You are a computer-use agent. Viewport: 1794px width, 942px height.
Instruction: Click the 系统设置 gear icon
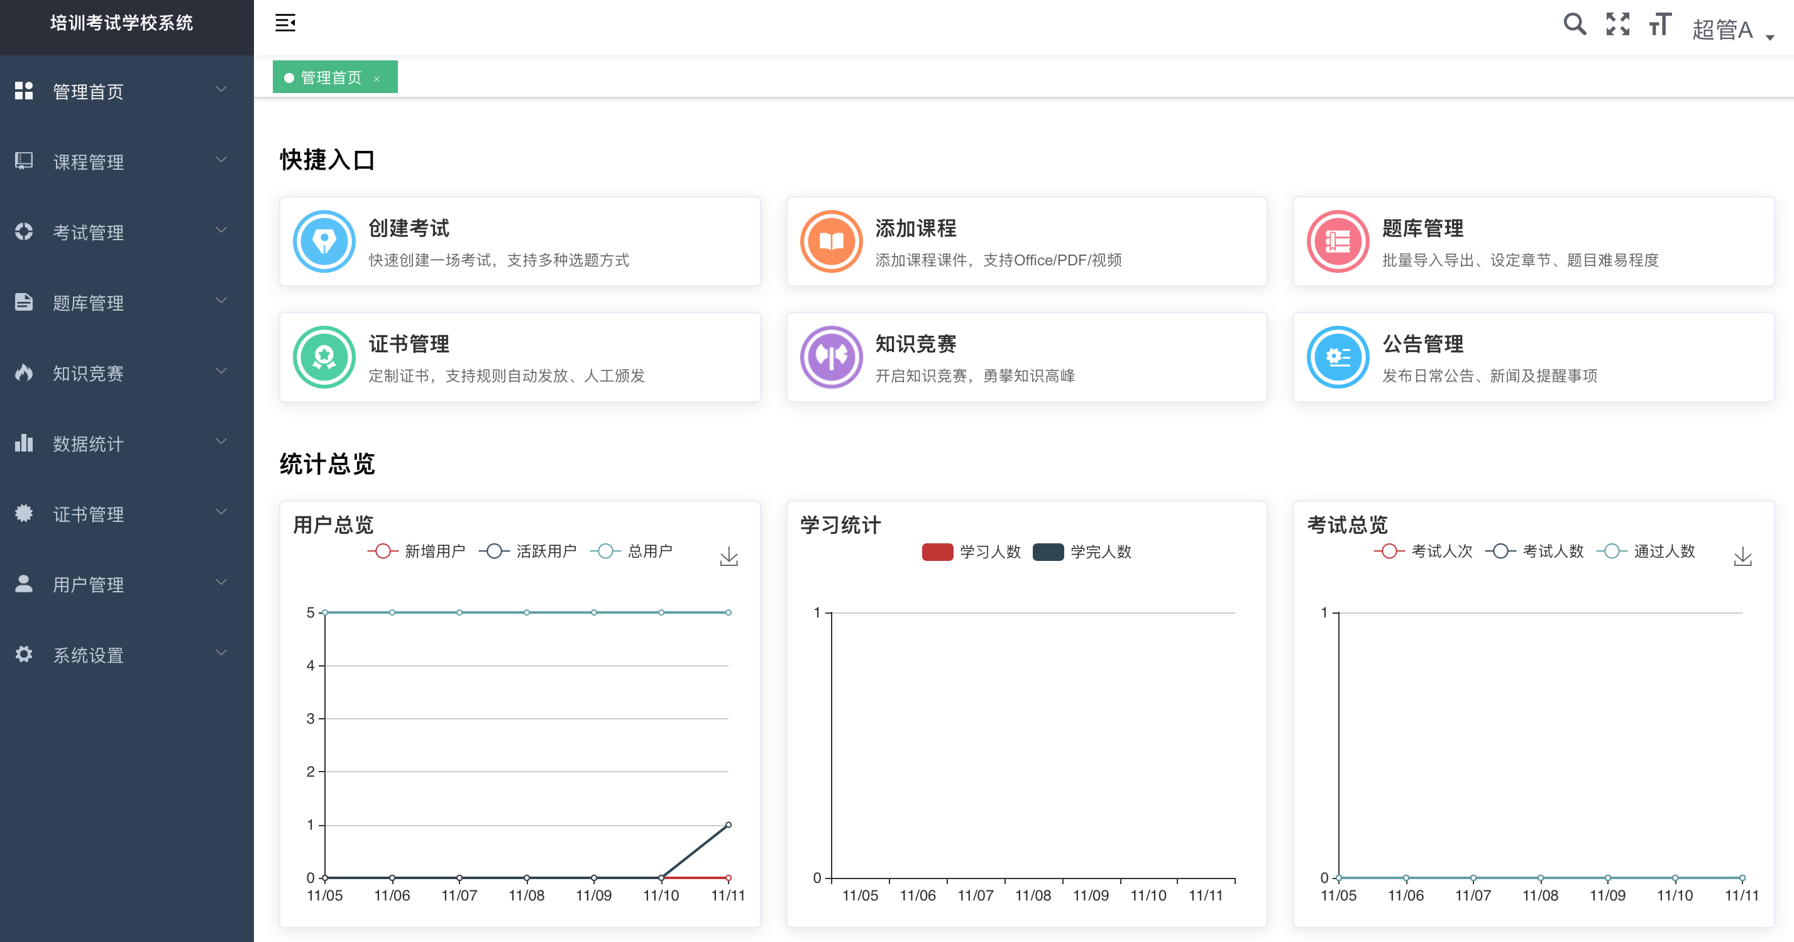tap(24, 653)
